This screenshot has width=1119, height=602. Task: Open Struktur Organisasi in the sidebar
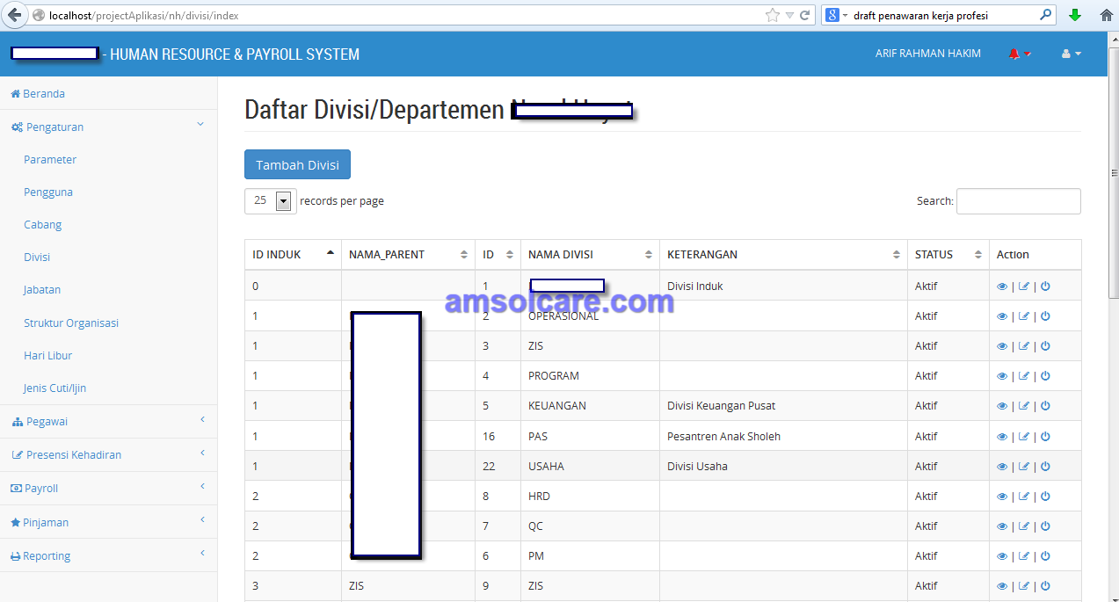(x=71, y=323)
